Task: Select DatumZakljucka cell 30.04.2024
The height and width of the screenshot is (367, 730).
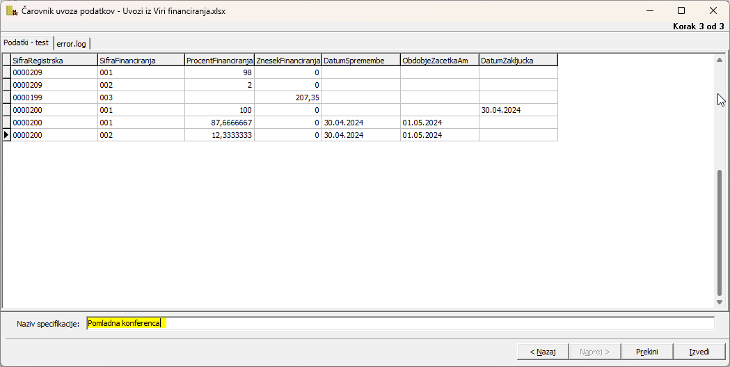Action: [x=518, y=111]
